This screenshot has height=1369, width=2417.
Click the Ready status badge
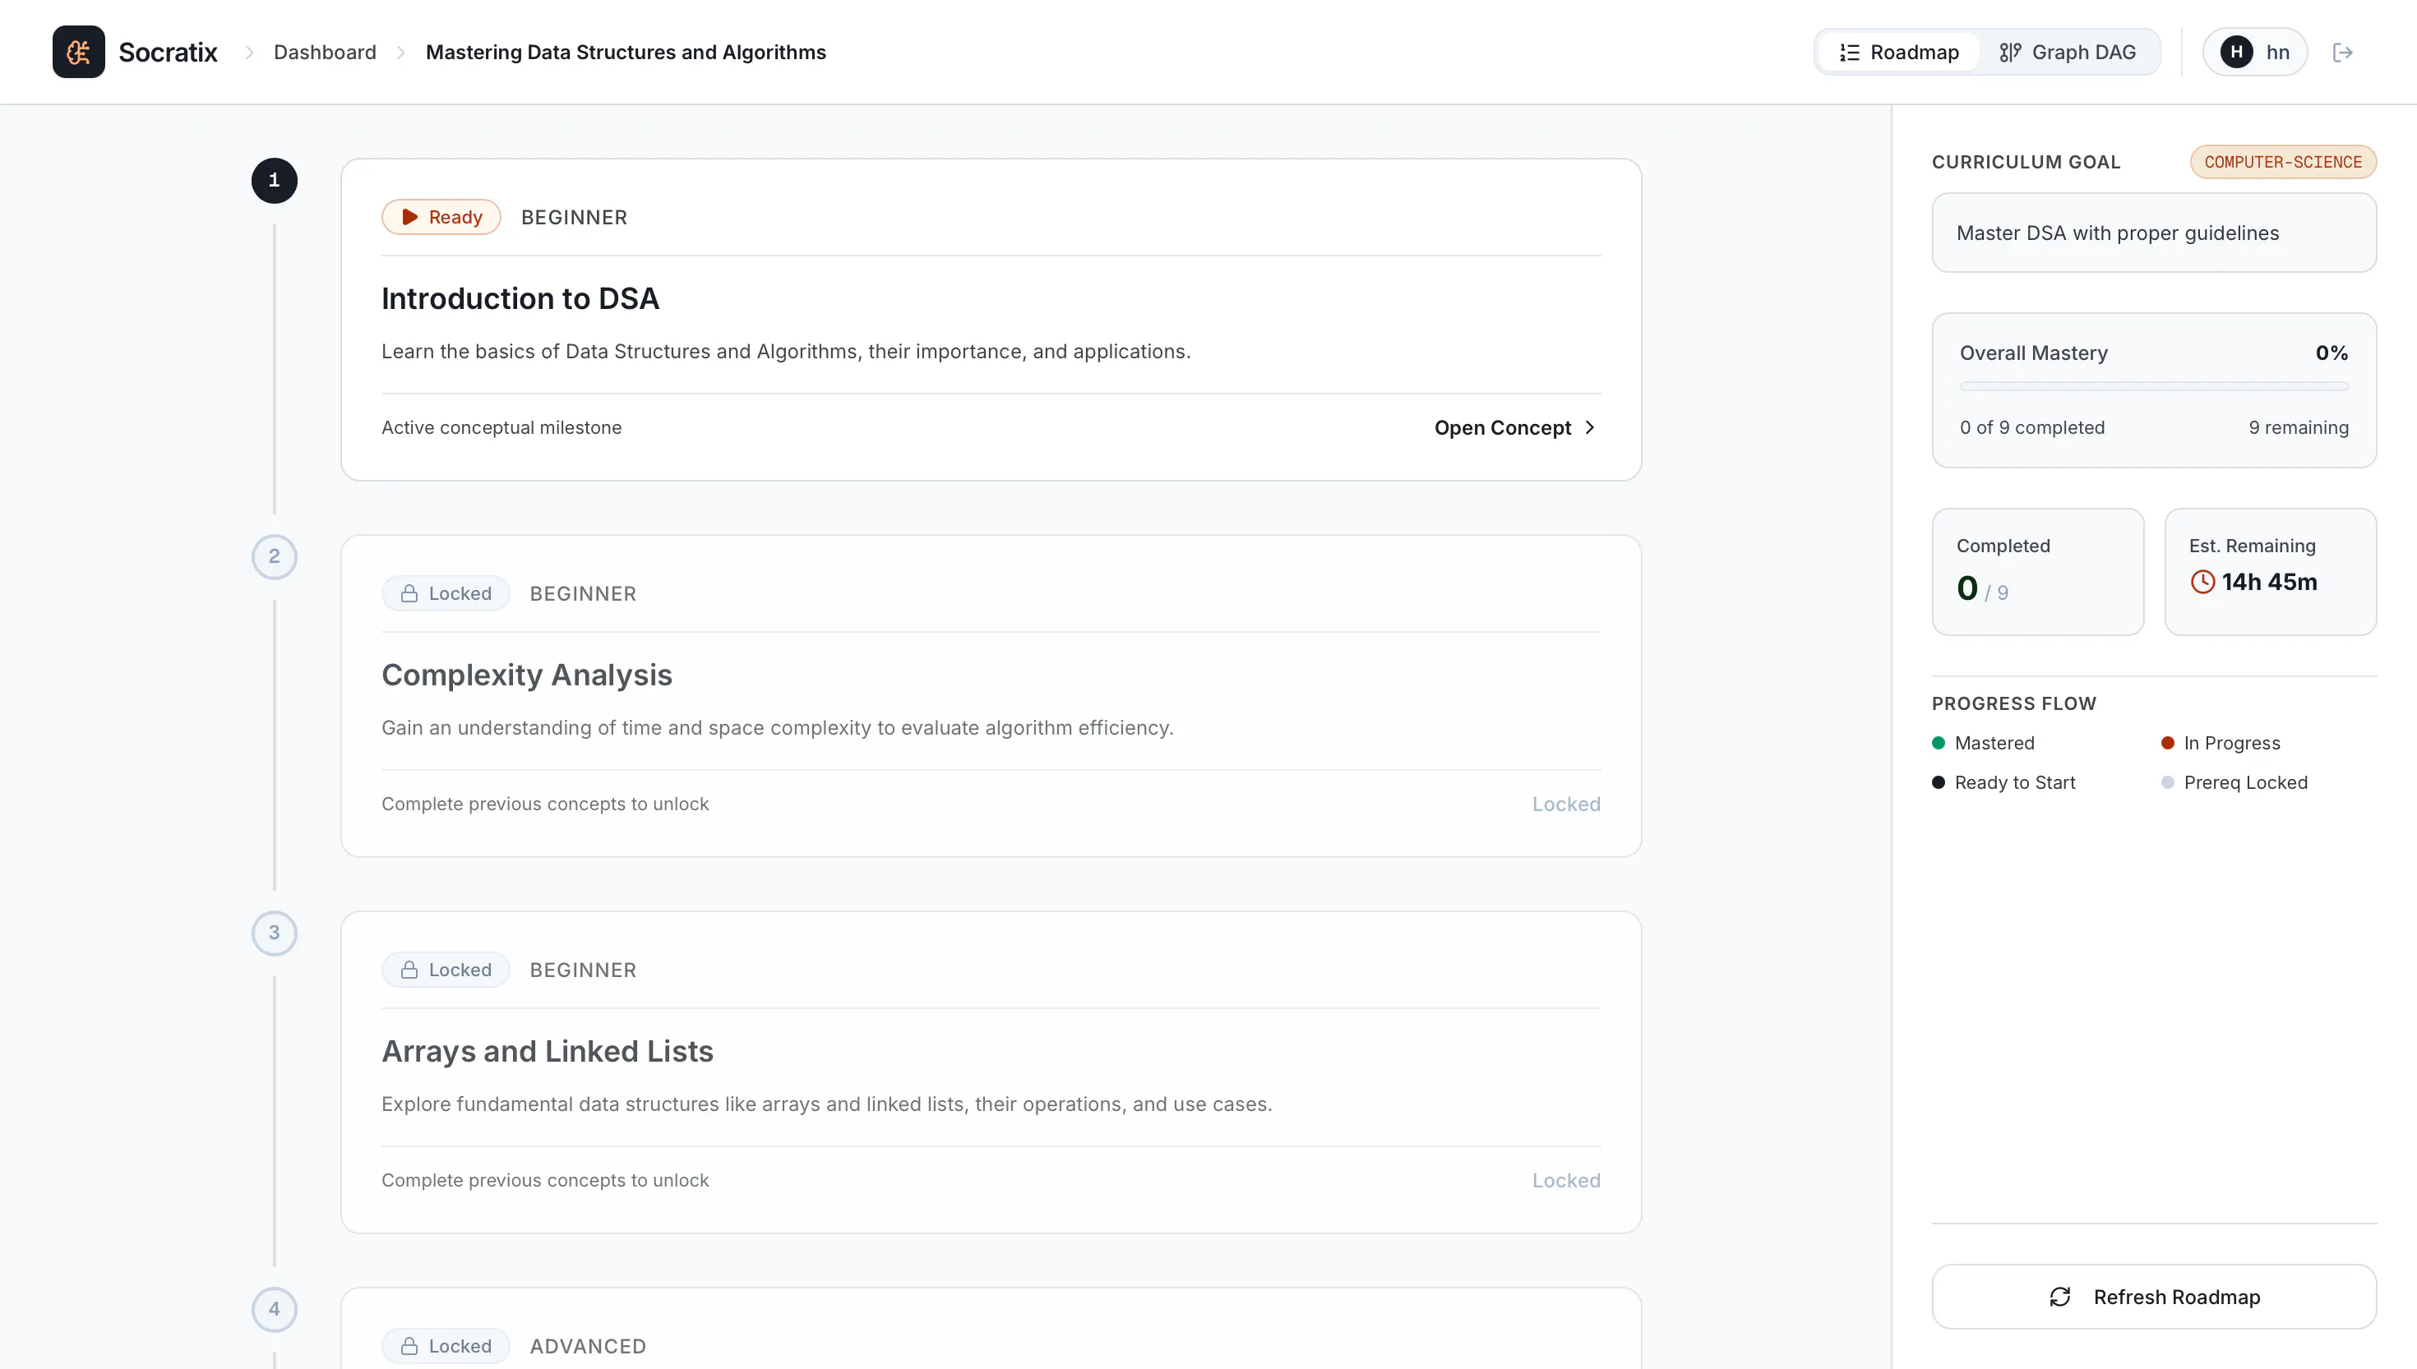pyautogui.click(x=441, y=217)
